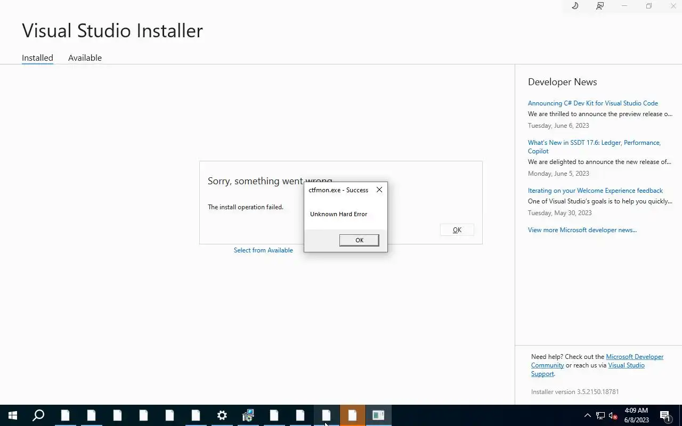Click The install operation failed text
The image size is (682, 426).
[x=246, y=207]
